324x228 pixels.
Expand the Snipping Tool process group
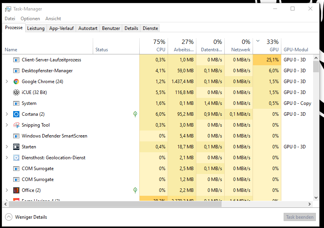coord(7,125)
